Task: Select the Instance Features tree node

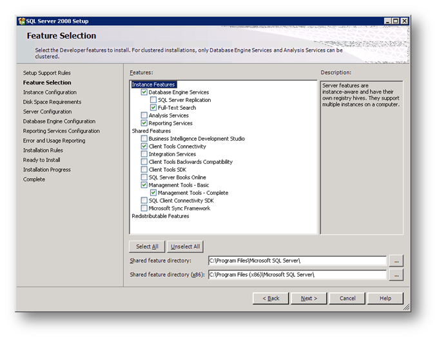Action: pos(153,85)
